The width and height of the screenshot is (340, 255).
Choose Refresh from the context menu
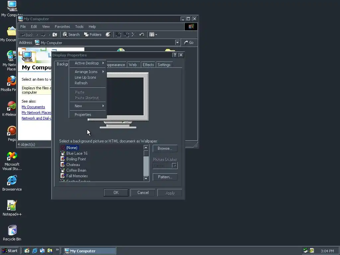88,83
